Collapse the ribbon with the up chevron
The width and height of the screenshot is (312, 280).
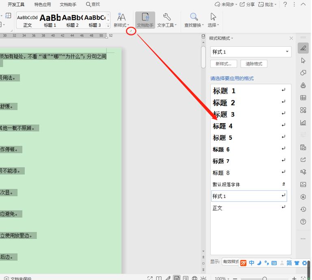[x=303, y=4]
